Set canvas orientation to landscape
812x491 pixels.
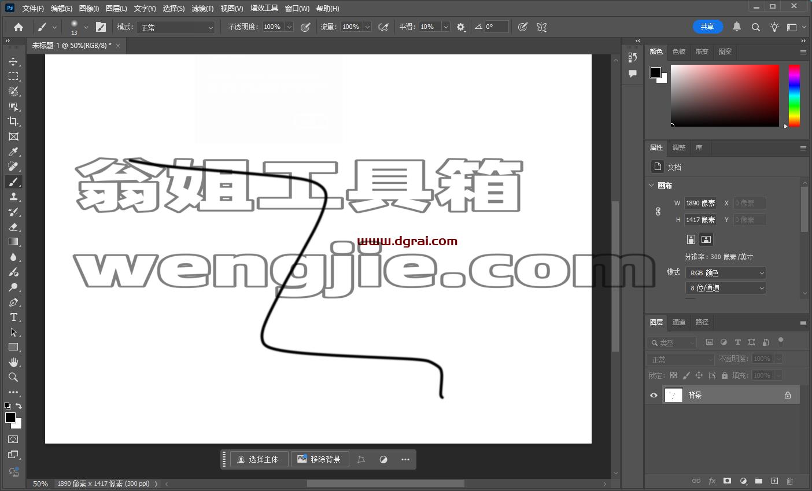pos(706,239)
